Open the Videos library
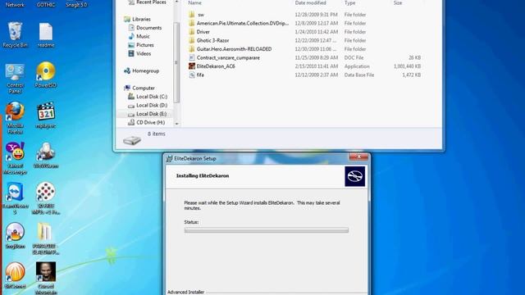 click(x=144, y=54)
